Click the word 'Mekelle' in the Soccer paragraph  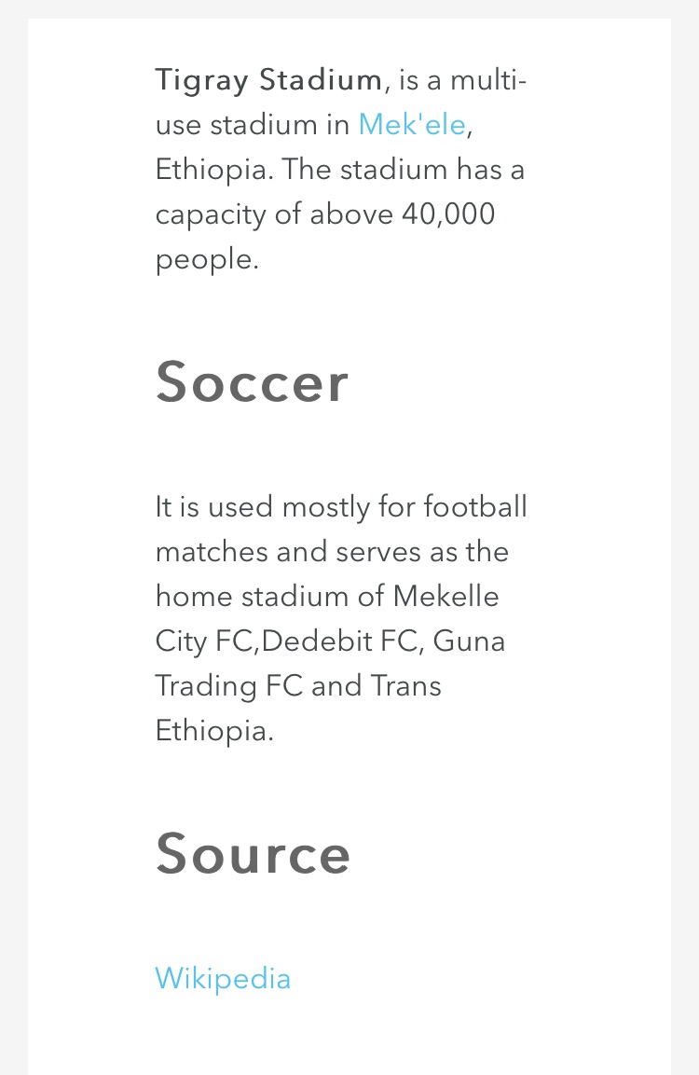pyautogui.click(x=446, y=597)
